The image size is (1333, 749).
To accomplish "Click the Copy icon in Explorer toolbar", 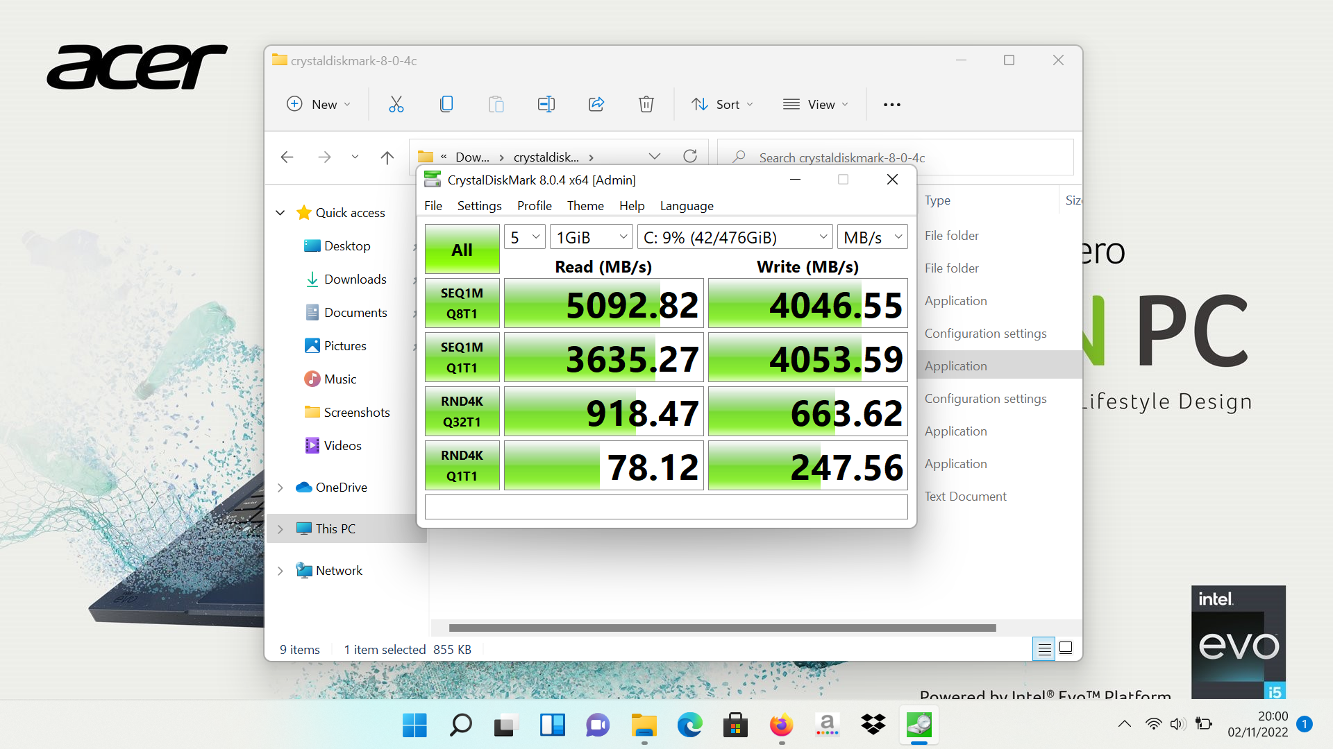I will point(446,104).
